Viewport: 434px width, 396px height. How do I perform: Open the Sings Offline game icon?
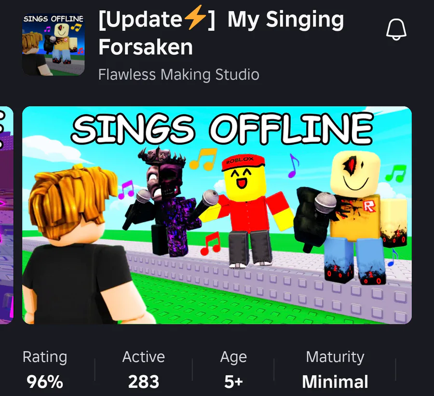point(54,44)
